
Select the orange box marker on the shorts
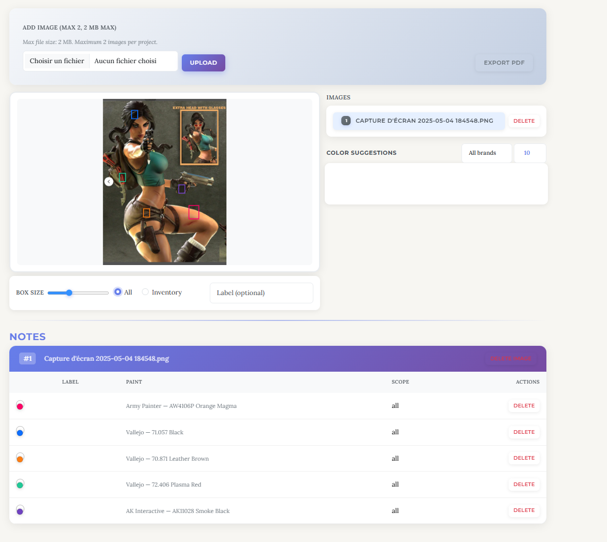pyautogui.click(x=147, y=213)
